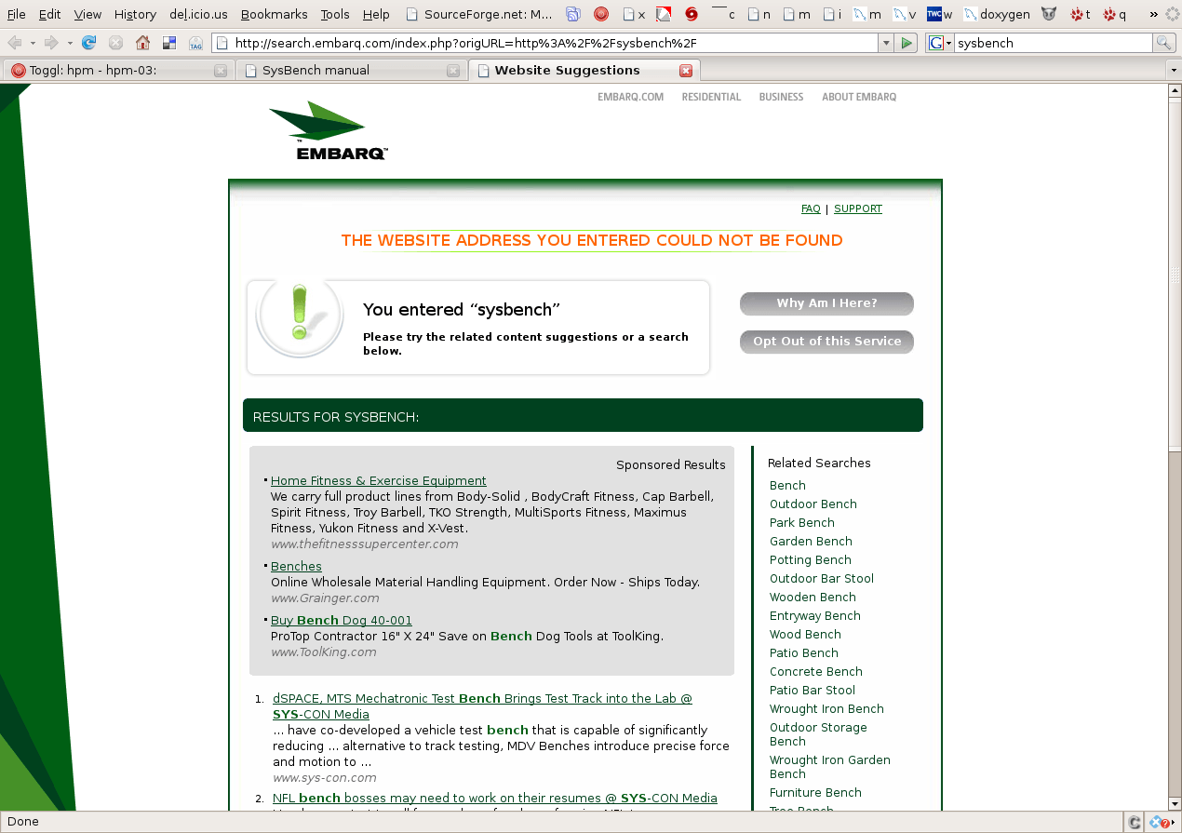
Task: Close the 'Website Suggestions' tab
Action: [x=686, y=71]
